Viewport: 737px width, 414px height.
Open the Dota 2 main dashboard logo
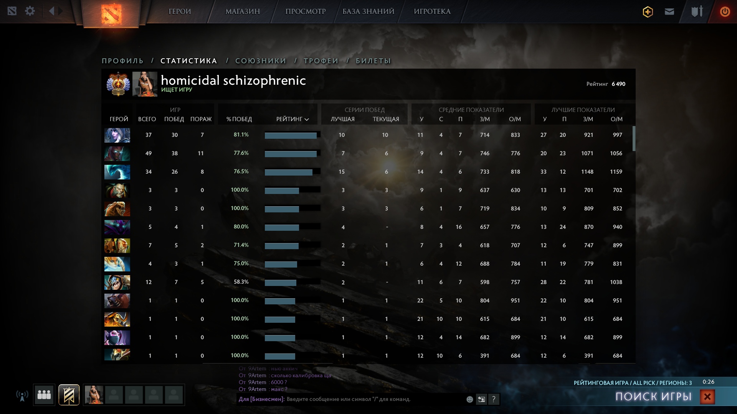click(x=111, y=13)
